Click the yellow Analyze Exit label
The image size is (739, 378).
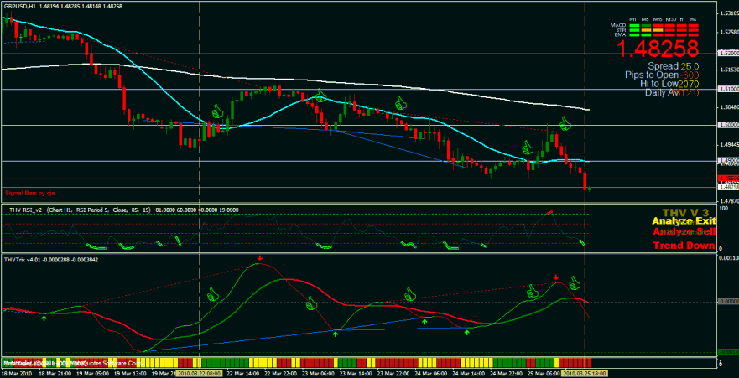(x=684, y=221)
